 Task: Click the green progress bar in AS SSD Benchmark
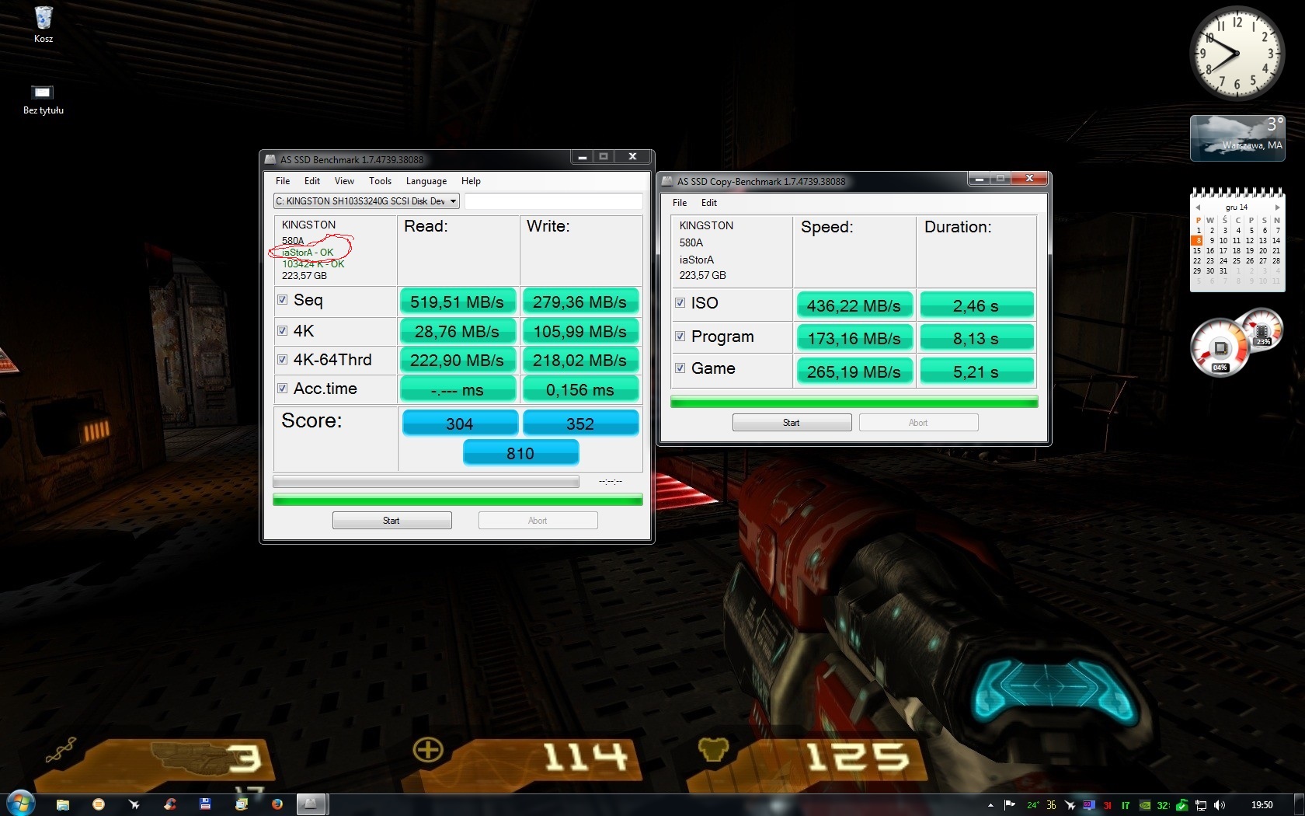pos(458,500)
